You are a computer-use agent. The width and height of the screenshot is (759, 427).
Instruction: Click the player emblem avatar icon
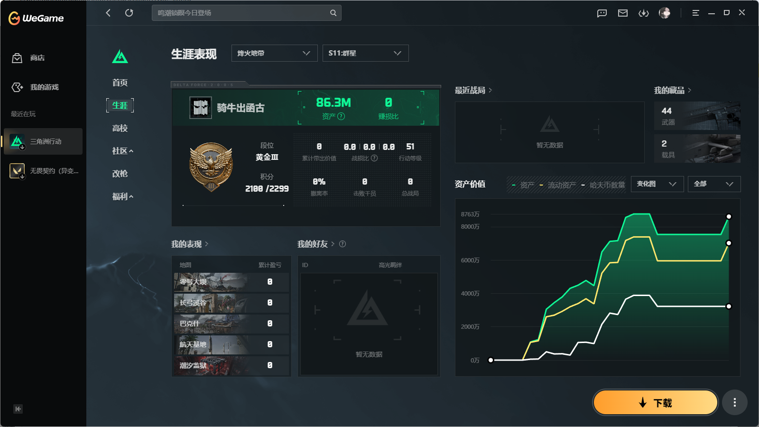pyautogui.click(x=201, y=108)
